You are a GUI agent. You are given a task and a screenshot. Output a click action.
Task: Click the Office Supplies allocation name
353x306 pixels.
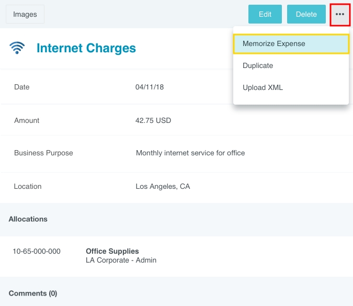112,251
